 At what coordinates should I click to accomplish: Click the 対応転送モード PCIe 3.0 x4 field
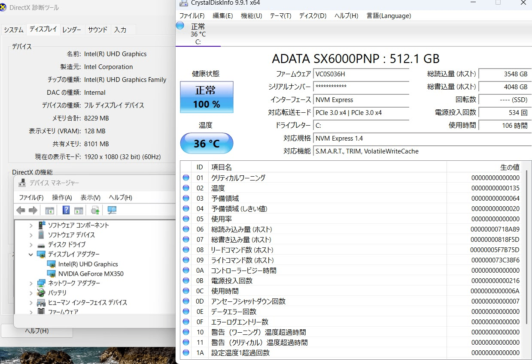point(361,113)
